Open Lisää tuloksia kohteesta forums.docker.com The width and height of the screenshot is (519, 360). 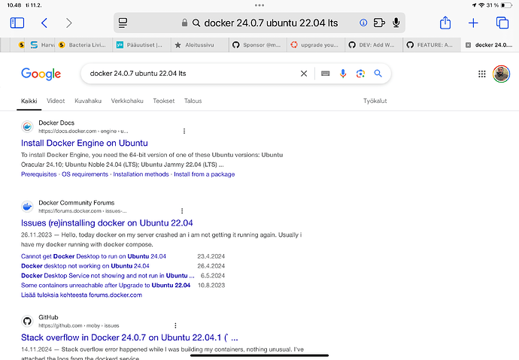coord(81,295)
